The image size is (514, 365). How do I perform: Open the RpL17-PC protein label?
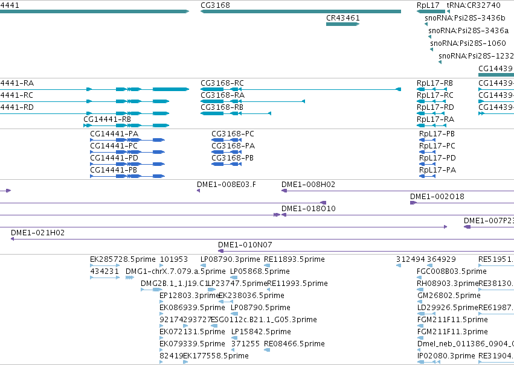437,146
